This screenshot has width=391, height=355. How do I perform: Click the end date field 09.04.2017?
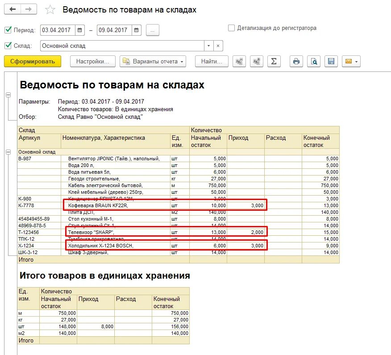click(114, 30)
